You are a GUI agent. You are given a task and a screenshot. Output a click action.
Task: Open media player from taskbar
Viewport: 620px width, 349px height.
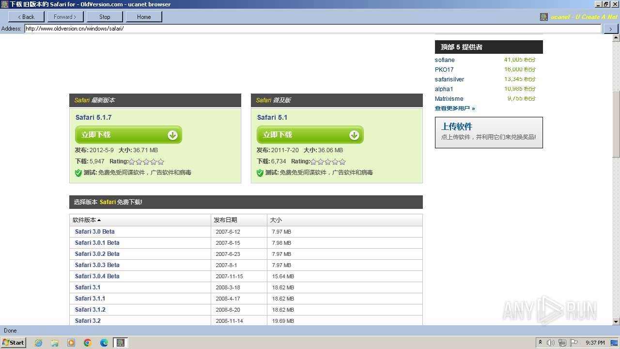[x=71, y=343]
